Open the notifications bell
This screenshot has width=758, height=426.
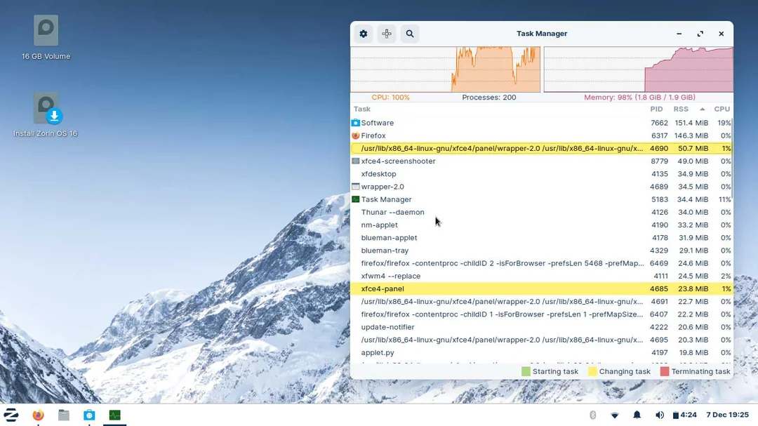point(637,415)
